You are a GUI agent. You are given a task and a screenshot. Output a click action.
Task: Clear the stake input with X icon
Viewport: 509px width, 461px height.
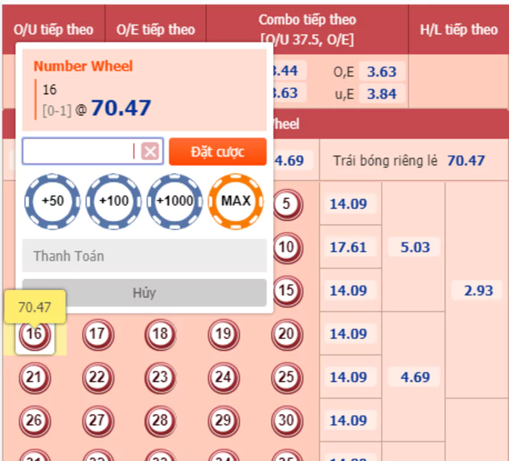(x=150, y=151)
